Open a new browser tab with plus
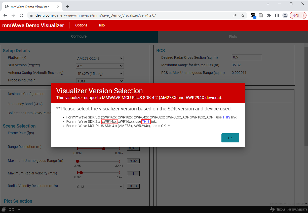308x213 pixels. coord(67,7)
